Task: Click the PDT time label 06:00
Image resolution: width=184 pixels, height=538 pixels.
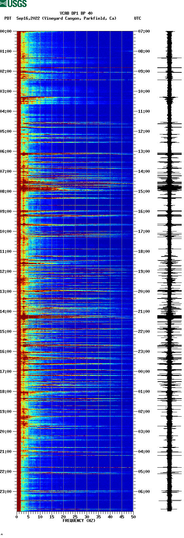Action: (6, 151)
